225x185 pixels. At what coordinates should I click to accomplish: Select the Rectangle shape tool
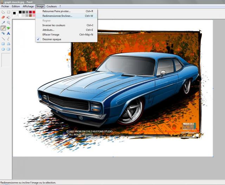tap(3, 44)
